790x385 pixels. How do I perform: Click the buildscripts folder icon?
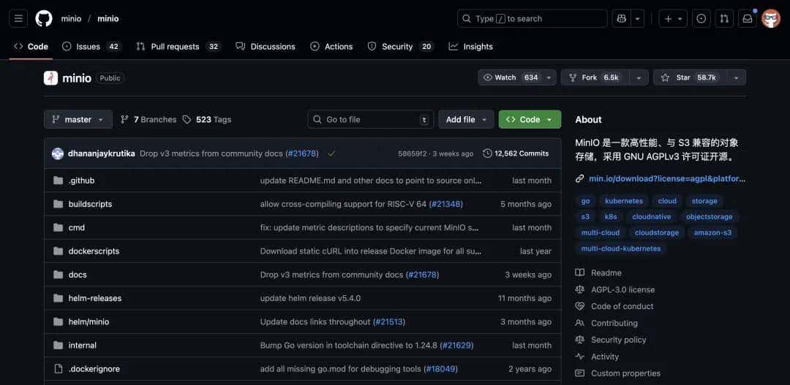[x=59, y=204]
